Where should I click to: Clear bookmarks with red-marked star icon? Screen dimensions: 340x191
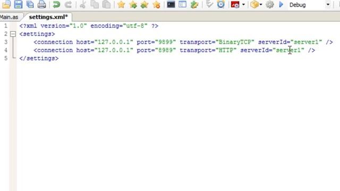[156, 5]
